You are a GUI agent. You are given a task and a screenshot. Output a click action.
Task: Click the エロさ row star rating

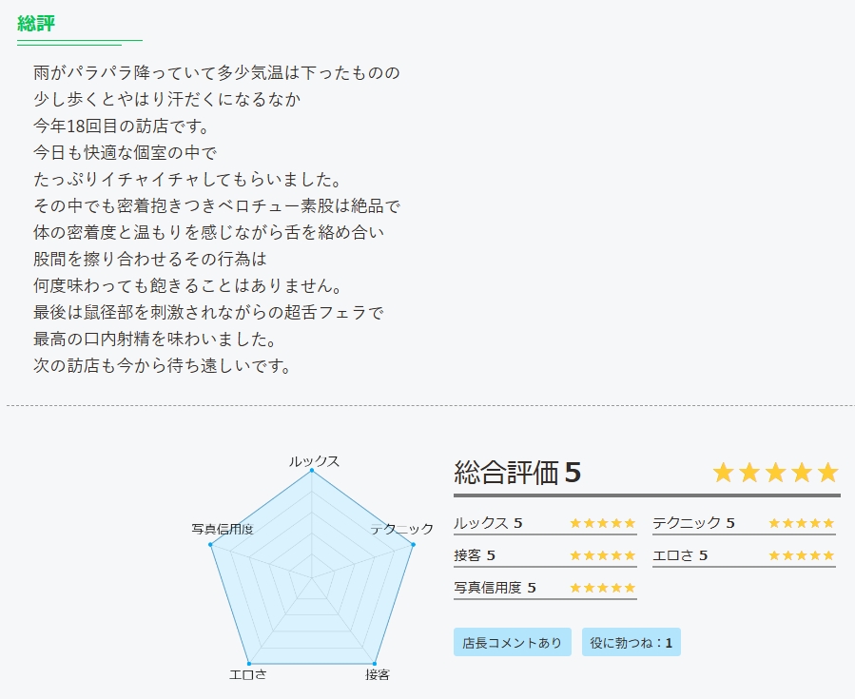[802, 555]
